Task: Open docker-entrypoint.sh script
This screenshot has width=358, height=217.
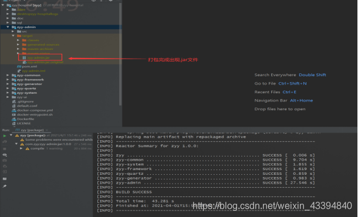Action: [x=35, y=114]
